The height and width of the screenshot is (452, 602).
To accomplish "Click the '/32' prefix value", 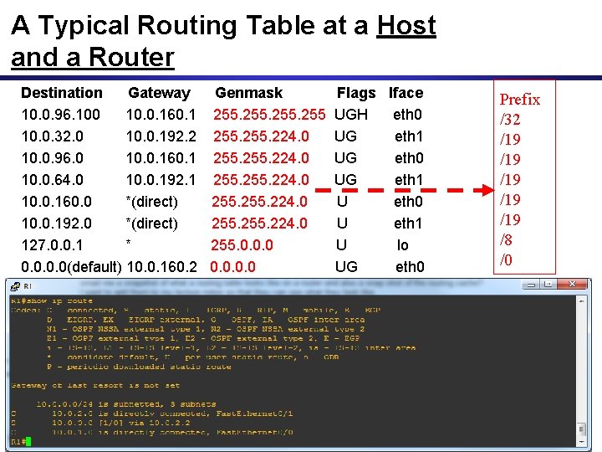I will [x=510, y=120].
